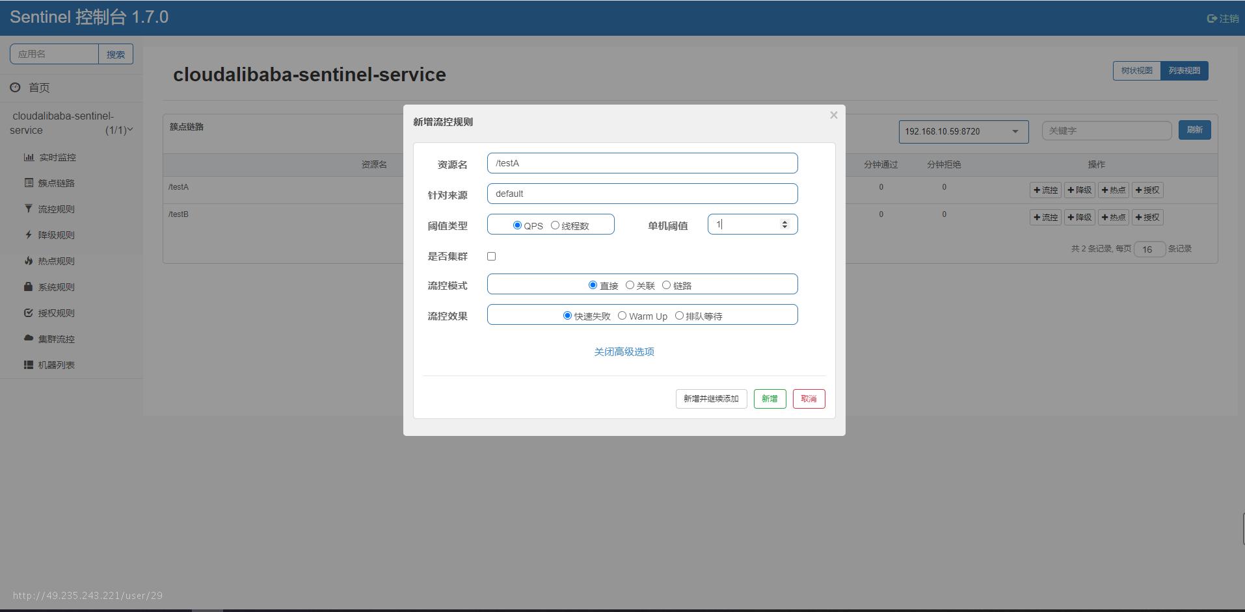Screen dimensions: 1245x612
Task: Click the 搜索 button
Action: click(116, 54)
